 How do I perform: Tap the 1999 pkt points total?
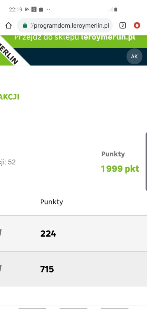[120, 169]
